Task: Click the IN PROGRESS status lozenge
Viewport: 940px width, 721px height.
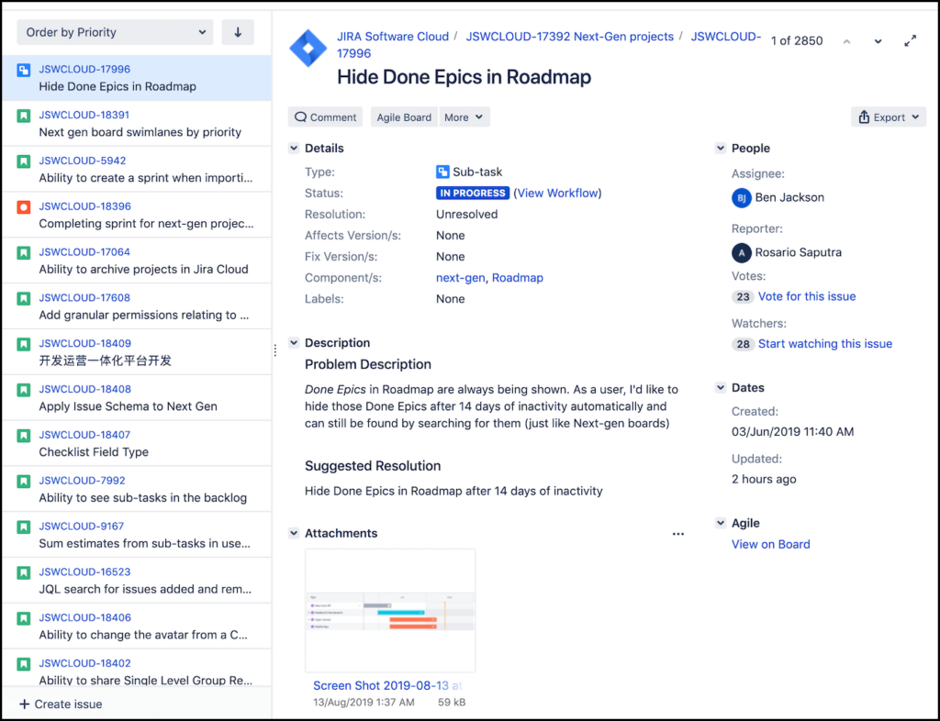Action: (472, 193)
